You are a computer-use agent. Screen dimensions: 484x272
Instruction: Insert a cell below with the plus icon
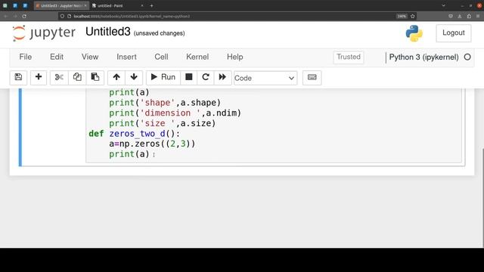click(39, 77)
